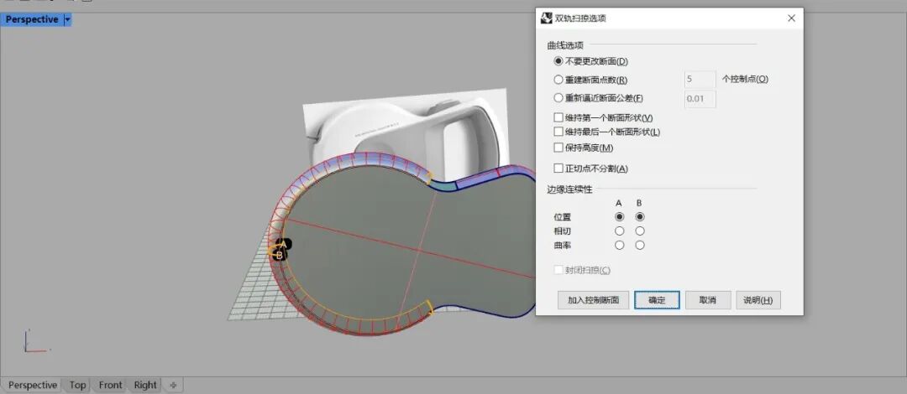The image size is (907, 394).
Task: Click the A edge marker in viewport
Action: [284, 245]
